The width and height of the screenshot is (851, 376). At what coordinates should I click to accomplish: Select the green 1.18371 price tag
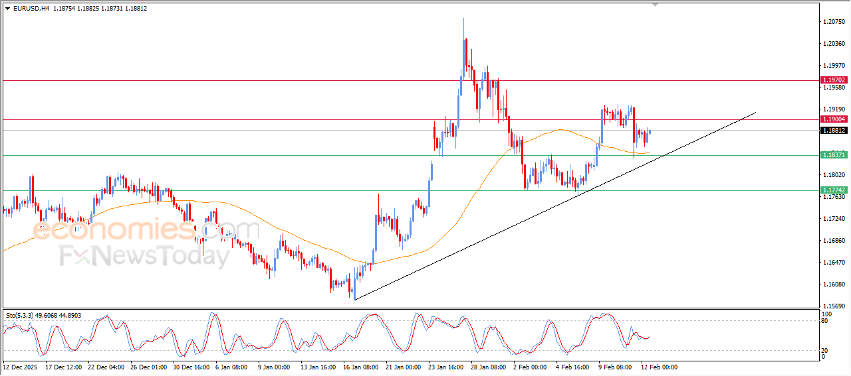click(x=834, y=155)
